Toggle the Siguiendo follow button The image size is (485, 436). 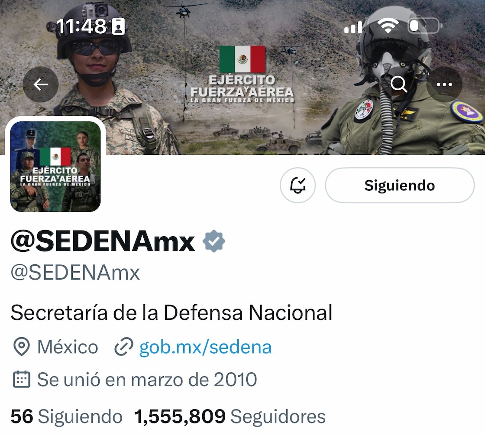click(x=400, y=185)
